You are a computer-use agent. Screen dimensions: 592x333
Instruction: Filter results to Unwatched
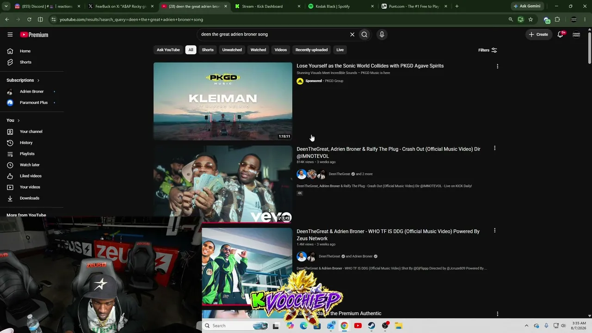[232, 50]
